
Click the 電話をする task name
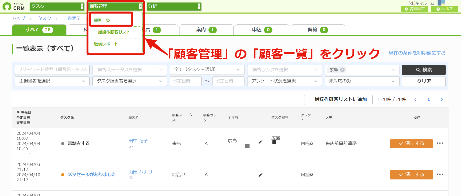(79, 144)
